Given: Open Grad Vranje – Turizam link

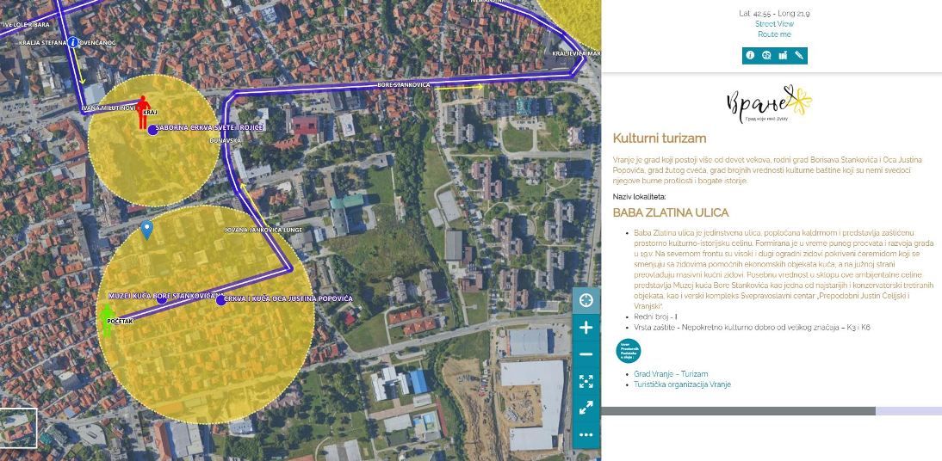Looking at the screenshot, I should (x=671, y=374).
